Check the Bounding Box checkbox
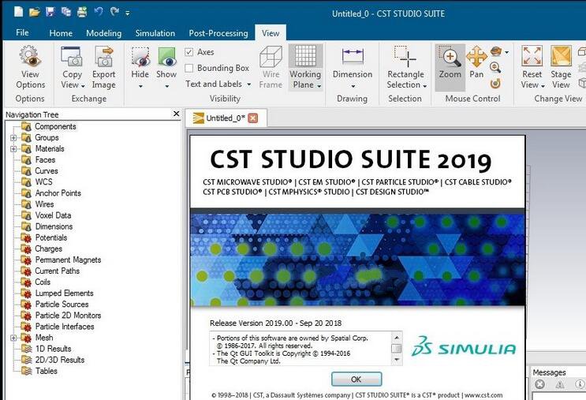This screenshot has height=400, width=586. 189,68
